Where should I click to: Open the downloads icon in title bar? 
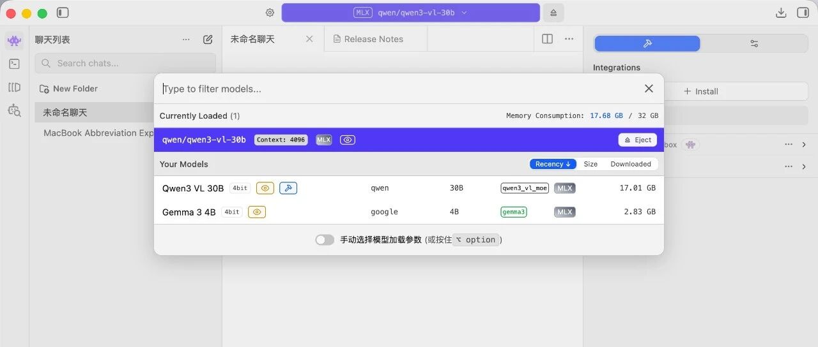pos(780,13)
